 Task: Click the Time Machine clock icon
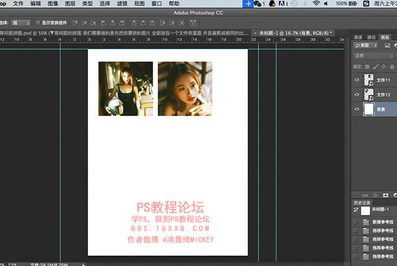294,3
